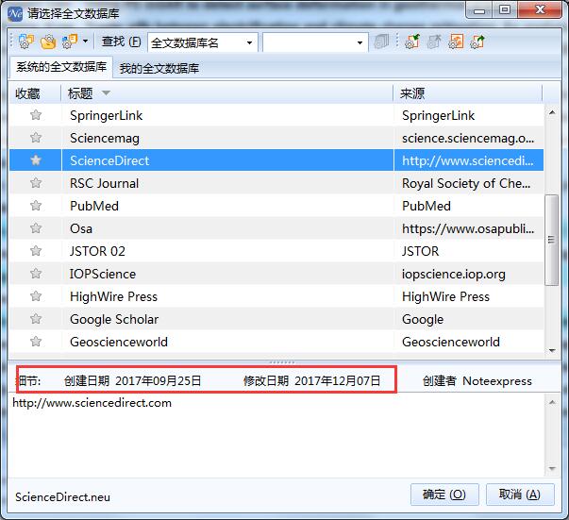Open the small arrow menu next to third toolbar icon
This screenshot has height=520, width=569.
click(x=85, y=41)
